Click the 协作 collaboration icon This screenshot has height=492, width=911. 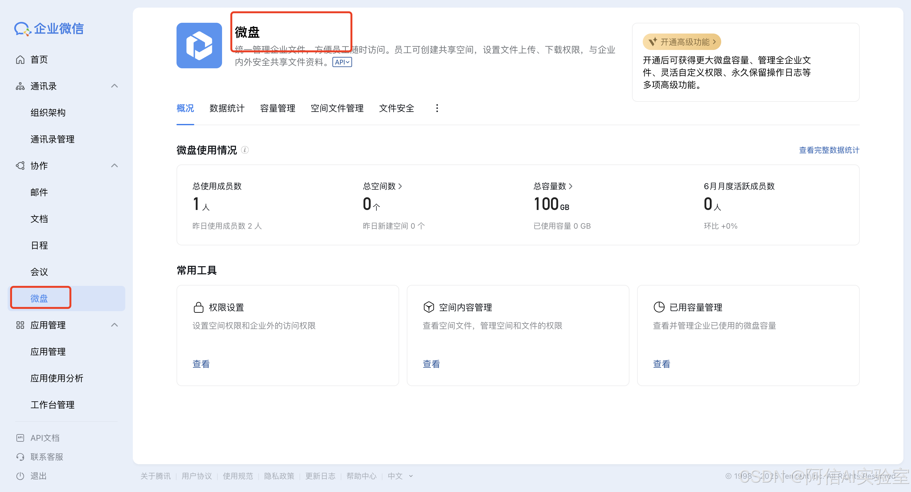tap(20, 166)
